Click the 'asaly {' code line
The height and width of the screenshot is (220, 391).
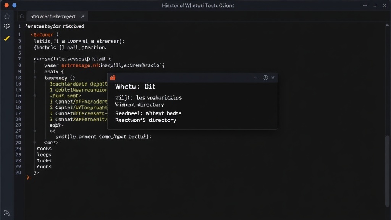pyautogui.click(x=54, y=71)
